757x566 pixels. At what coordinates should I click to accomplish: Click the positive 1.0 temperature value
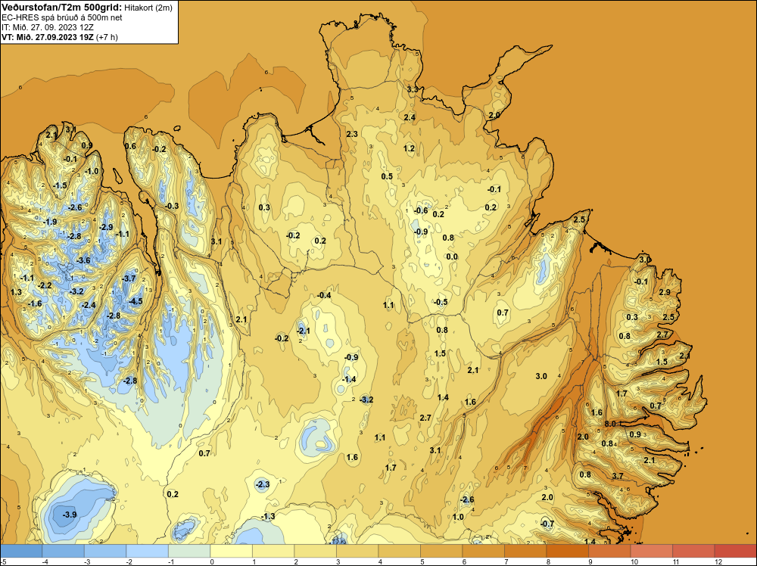coord(458,517)
